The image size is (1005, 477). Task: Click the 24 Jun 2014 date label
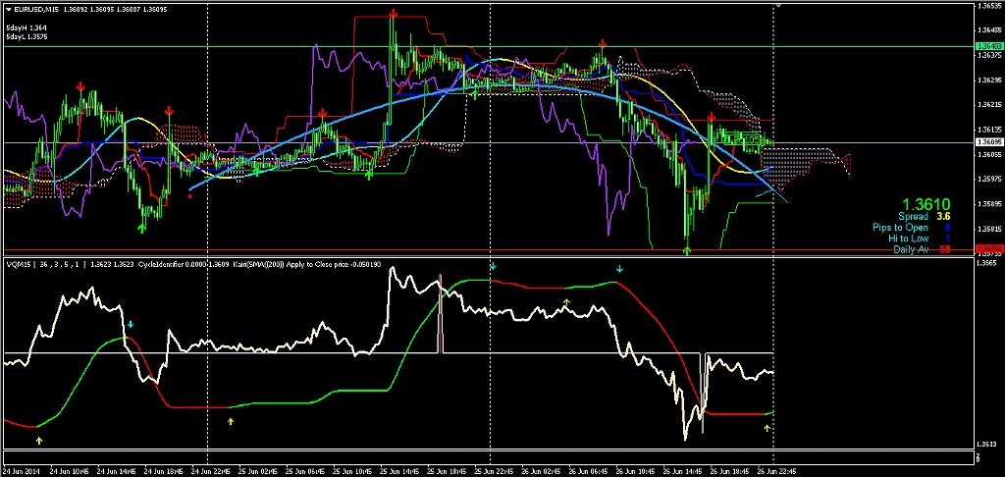[22, 469]
